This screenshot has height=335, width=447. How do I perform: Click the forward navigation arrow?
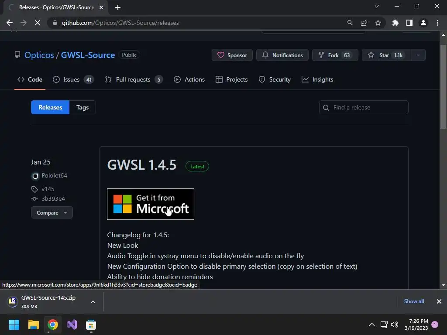pyautogui.click(x=24, y=23)
